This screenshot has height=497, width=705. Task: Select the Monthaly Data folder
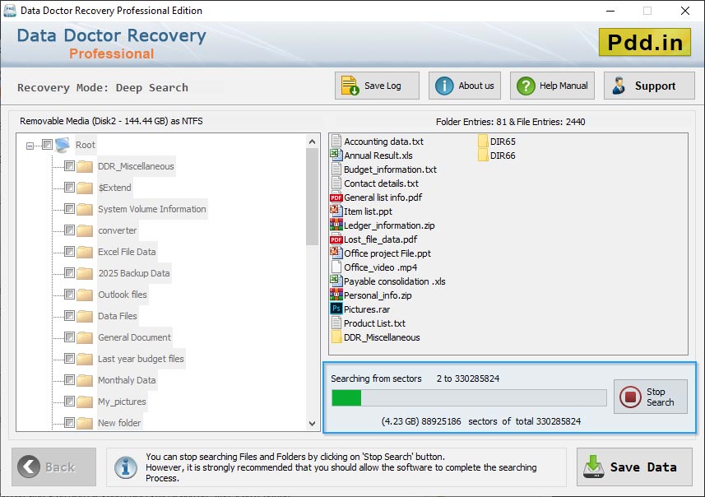click(x=127, y=380)
